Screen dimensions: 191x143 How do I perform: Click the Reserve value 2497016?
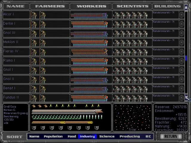[180, 107]
